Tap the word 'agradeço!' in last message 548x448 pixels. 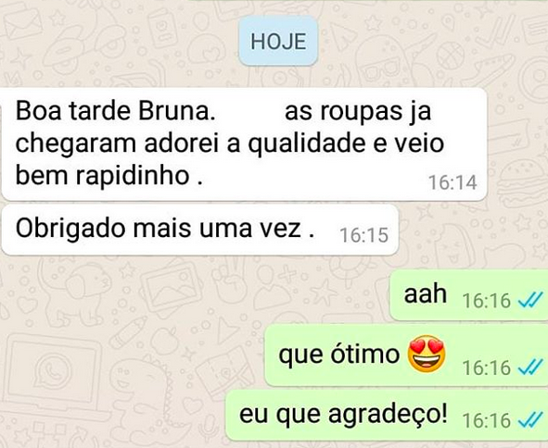click(388, 415)
